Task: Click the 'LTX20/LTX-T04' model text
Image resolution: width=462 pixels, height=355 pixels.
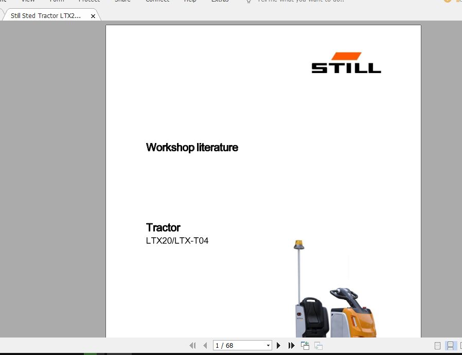Action: 177,241
